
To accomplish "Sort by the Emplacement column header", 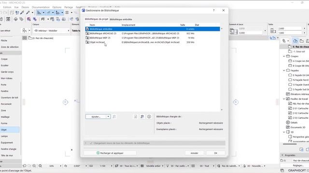I will (128, 25).
